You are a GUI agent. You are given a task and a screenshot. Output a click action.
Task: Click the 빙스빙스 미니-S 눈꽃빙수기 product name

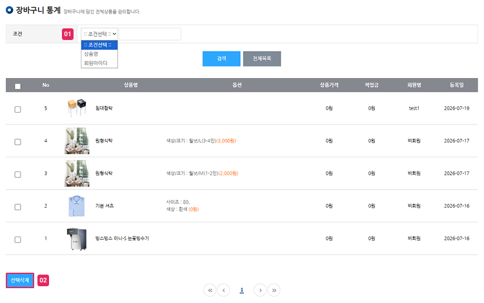pos(122,239)
